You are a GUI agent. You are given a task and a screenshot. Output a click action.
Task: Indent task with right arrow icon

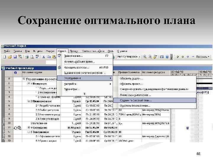pos(183,57)
